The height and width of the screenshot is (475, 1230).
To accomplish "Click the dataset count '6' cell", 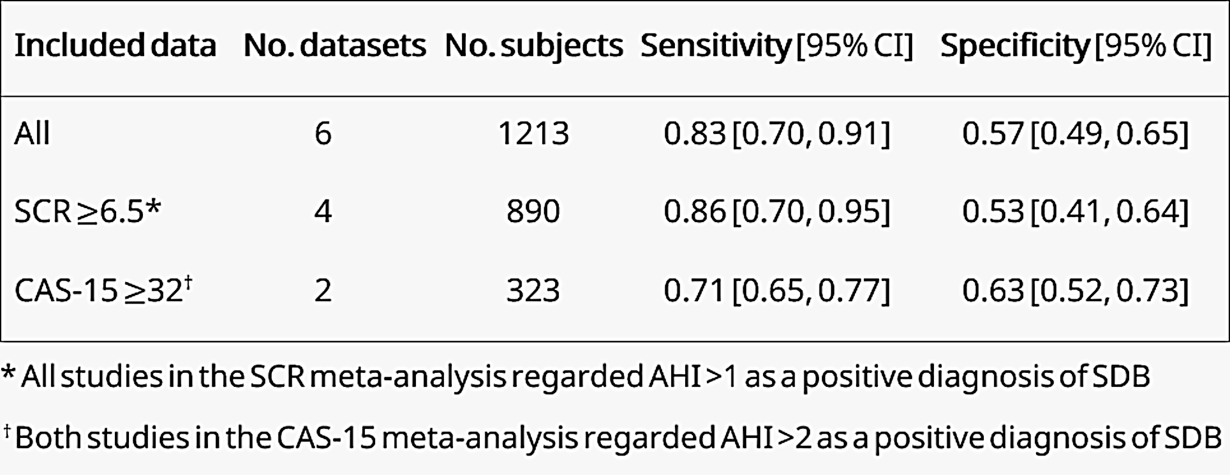I will coord(323,133).
